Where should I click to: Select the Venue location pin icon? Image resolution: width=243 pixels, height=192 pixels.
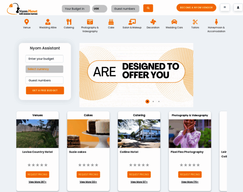[27, 22]
